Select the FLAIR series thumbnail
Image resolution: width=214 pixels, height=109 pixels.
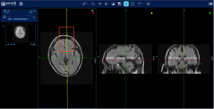pyautogui.click(x=21, y=33)
